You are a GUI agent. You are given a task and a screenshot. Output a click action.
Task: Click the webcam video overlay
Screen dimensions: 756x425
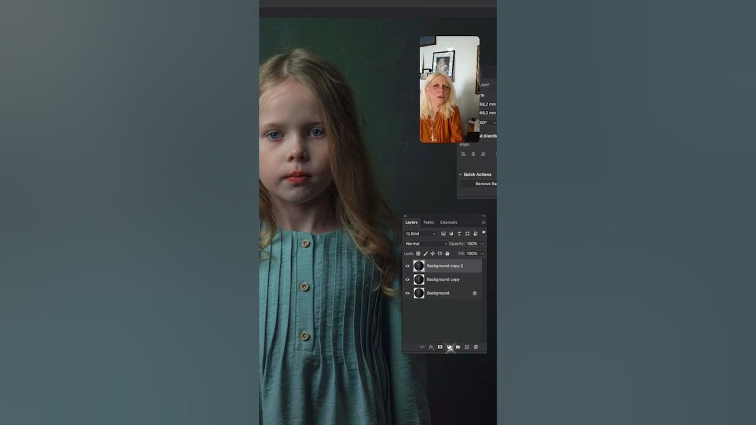pos(449,89)
